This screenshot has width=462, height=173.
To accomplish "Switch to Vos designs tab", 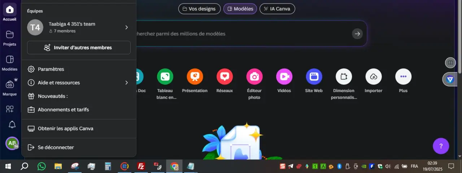I will click(x=199, y=9).
